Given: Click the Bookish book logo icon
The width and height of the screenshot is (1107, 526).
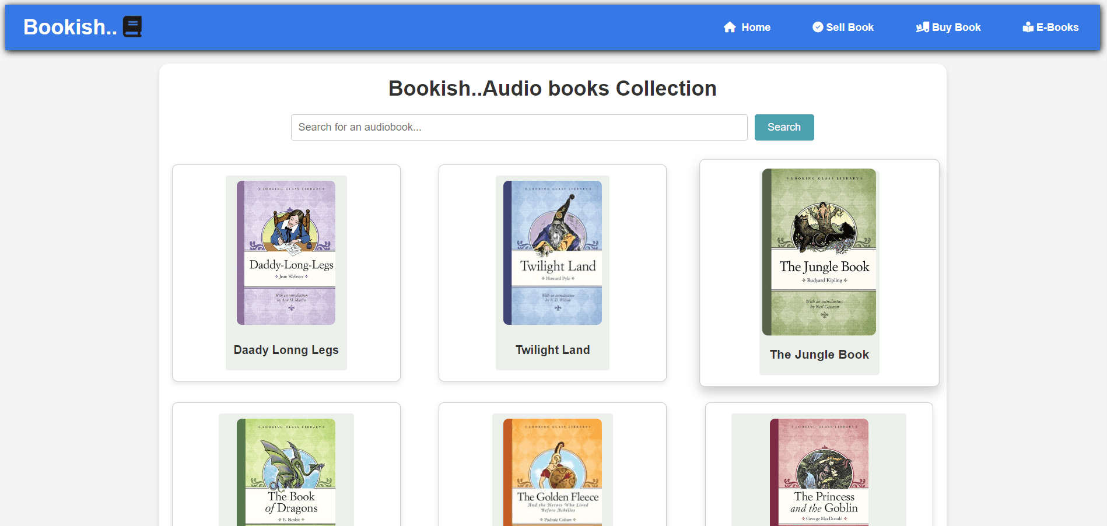Looking at the screenshot, I should tap(132, 27).
